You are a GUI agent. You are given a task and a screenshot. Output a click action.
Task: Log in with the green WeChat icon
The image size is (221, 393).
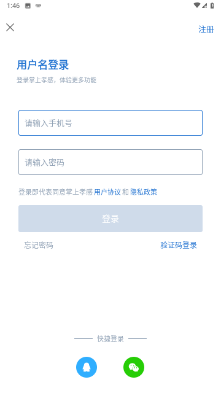[134, 367]
